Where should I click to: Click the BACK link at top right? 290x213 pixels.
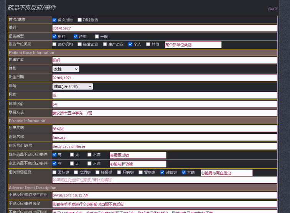point(272,9)
